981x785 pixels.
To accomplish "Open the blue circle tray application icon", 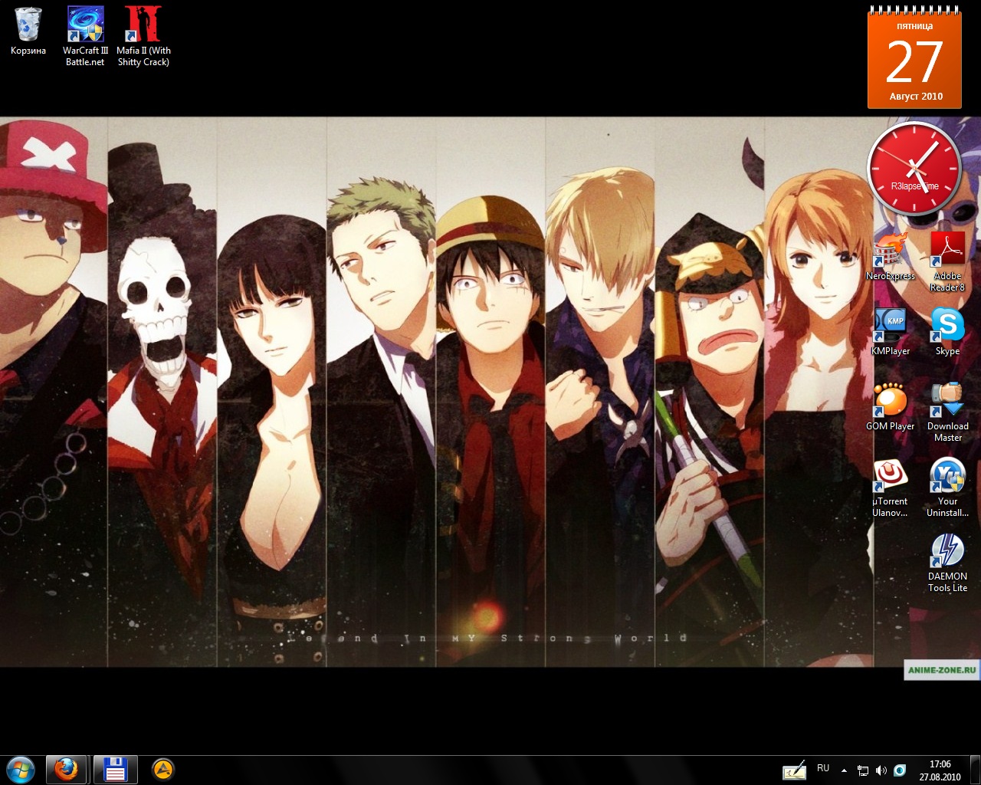I will pyautogui.click(x=900, y=770).
